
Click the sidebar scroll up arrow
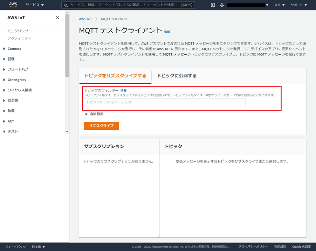click(67, 13)
